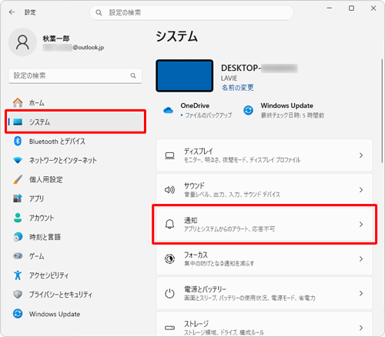Click the アクセシビリティ figure icon
The image size is (385, 337).
pyautogui.click(x=18, y=275)
